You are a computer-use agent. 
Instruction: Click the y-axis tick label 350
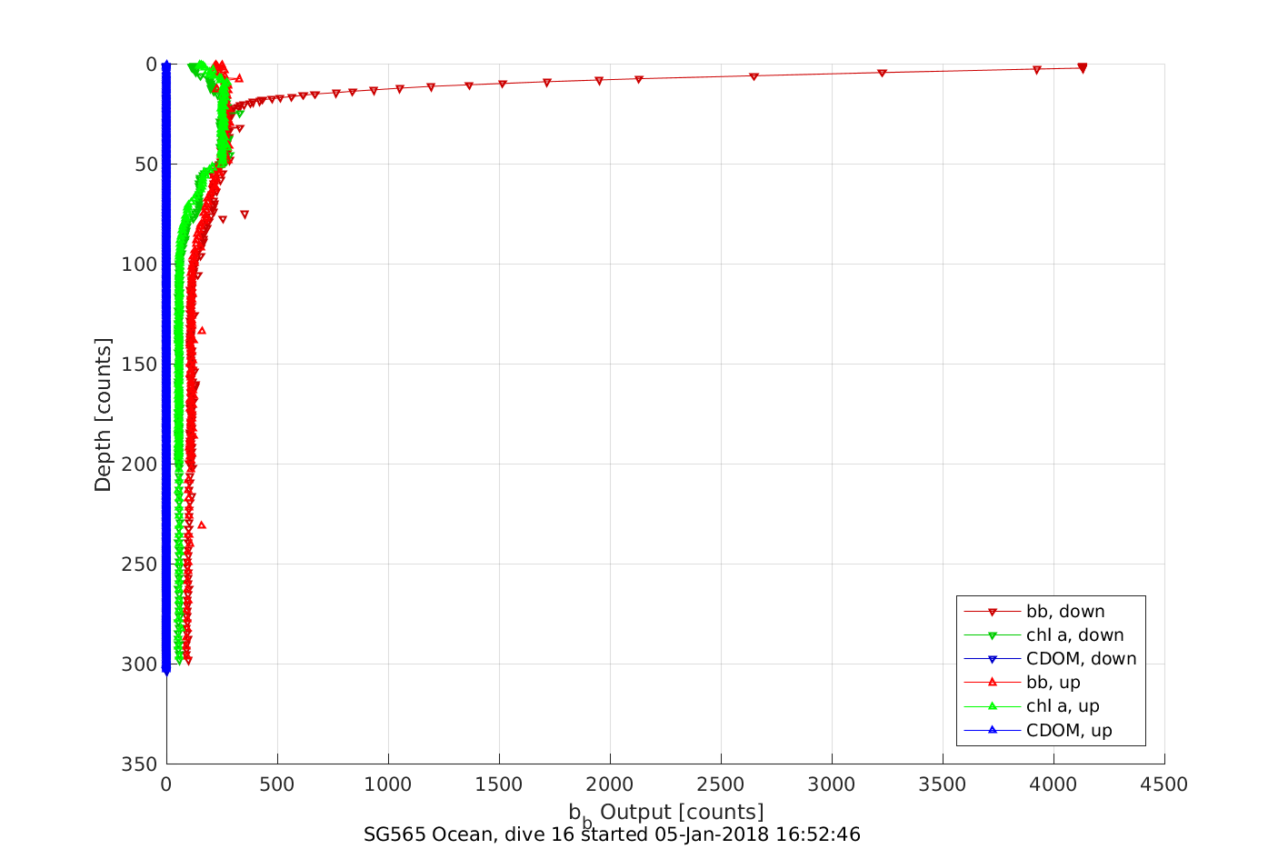click(x=140, y=764)
